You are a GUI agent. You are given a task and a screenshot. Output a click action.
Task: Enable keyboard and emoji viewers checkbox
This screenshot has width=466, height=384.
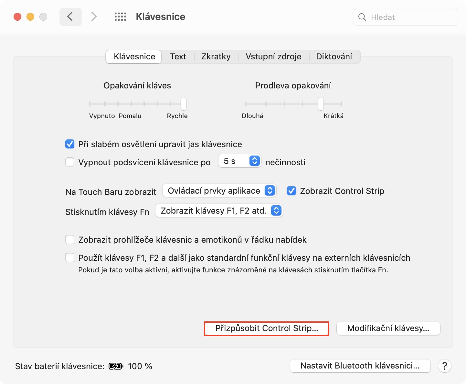[x=70, y=239]
